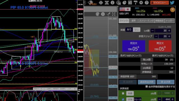This screenshot has width=179, height=101.
Task: Increase Lot数 with the plus button
Action: point(169,31)
